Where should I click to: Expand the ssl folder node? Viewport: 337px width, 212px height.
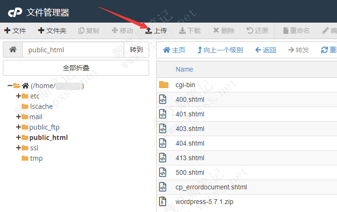[x=18, y=148]
